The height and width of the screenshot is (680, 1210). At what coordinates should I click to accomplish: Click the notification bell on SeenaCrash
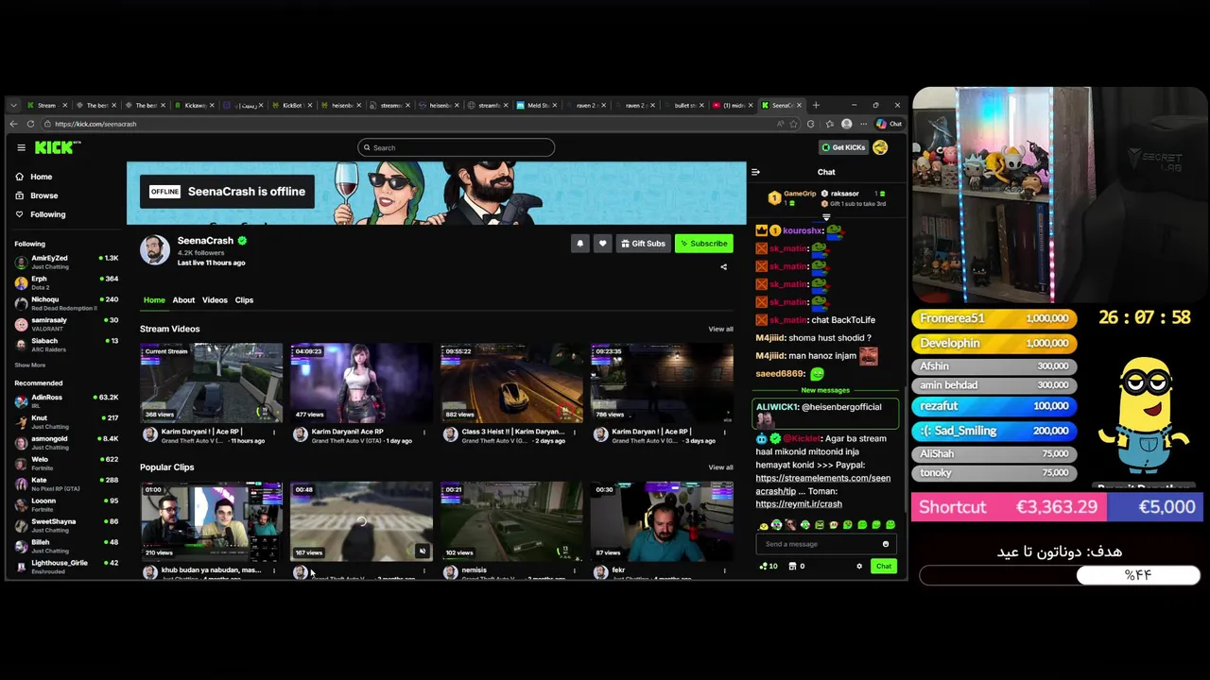(x=579, y=244)
